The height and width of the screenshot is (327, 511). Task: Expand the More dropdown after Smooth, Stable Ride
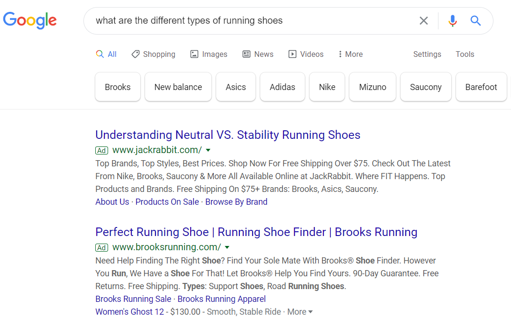click(x=300, y=312)
